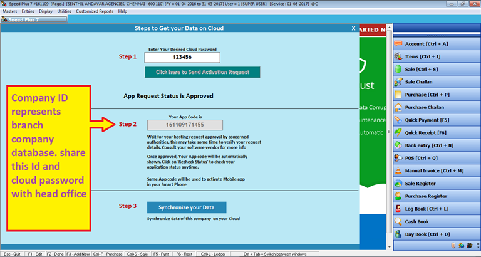This screenshot has height=257, width=481.
Task: Open the Customized Reports menu
Action: point(95,11)
